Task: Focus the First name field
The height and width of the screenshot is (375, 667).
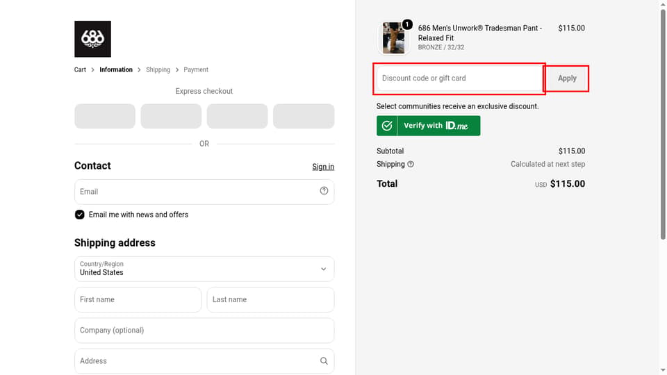Action: pos(138,300)
